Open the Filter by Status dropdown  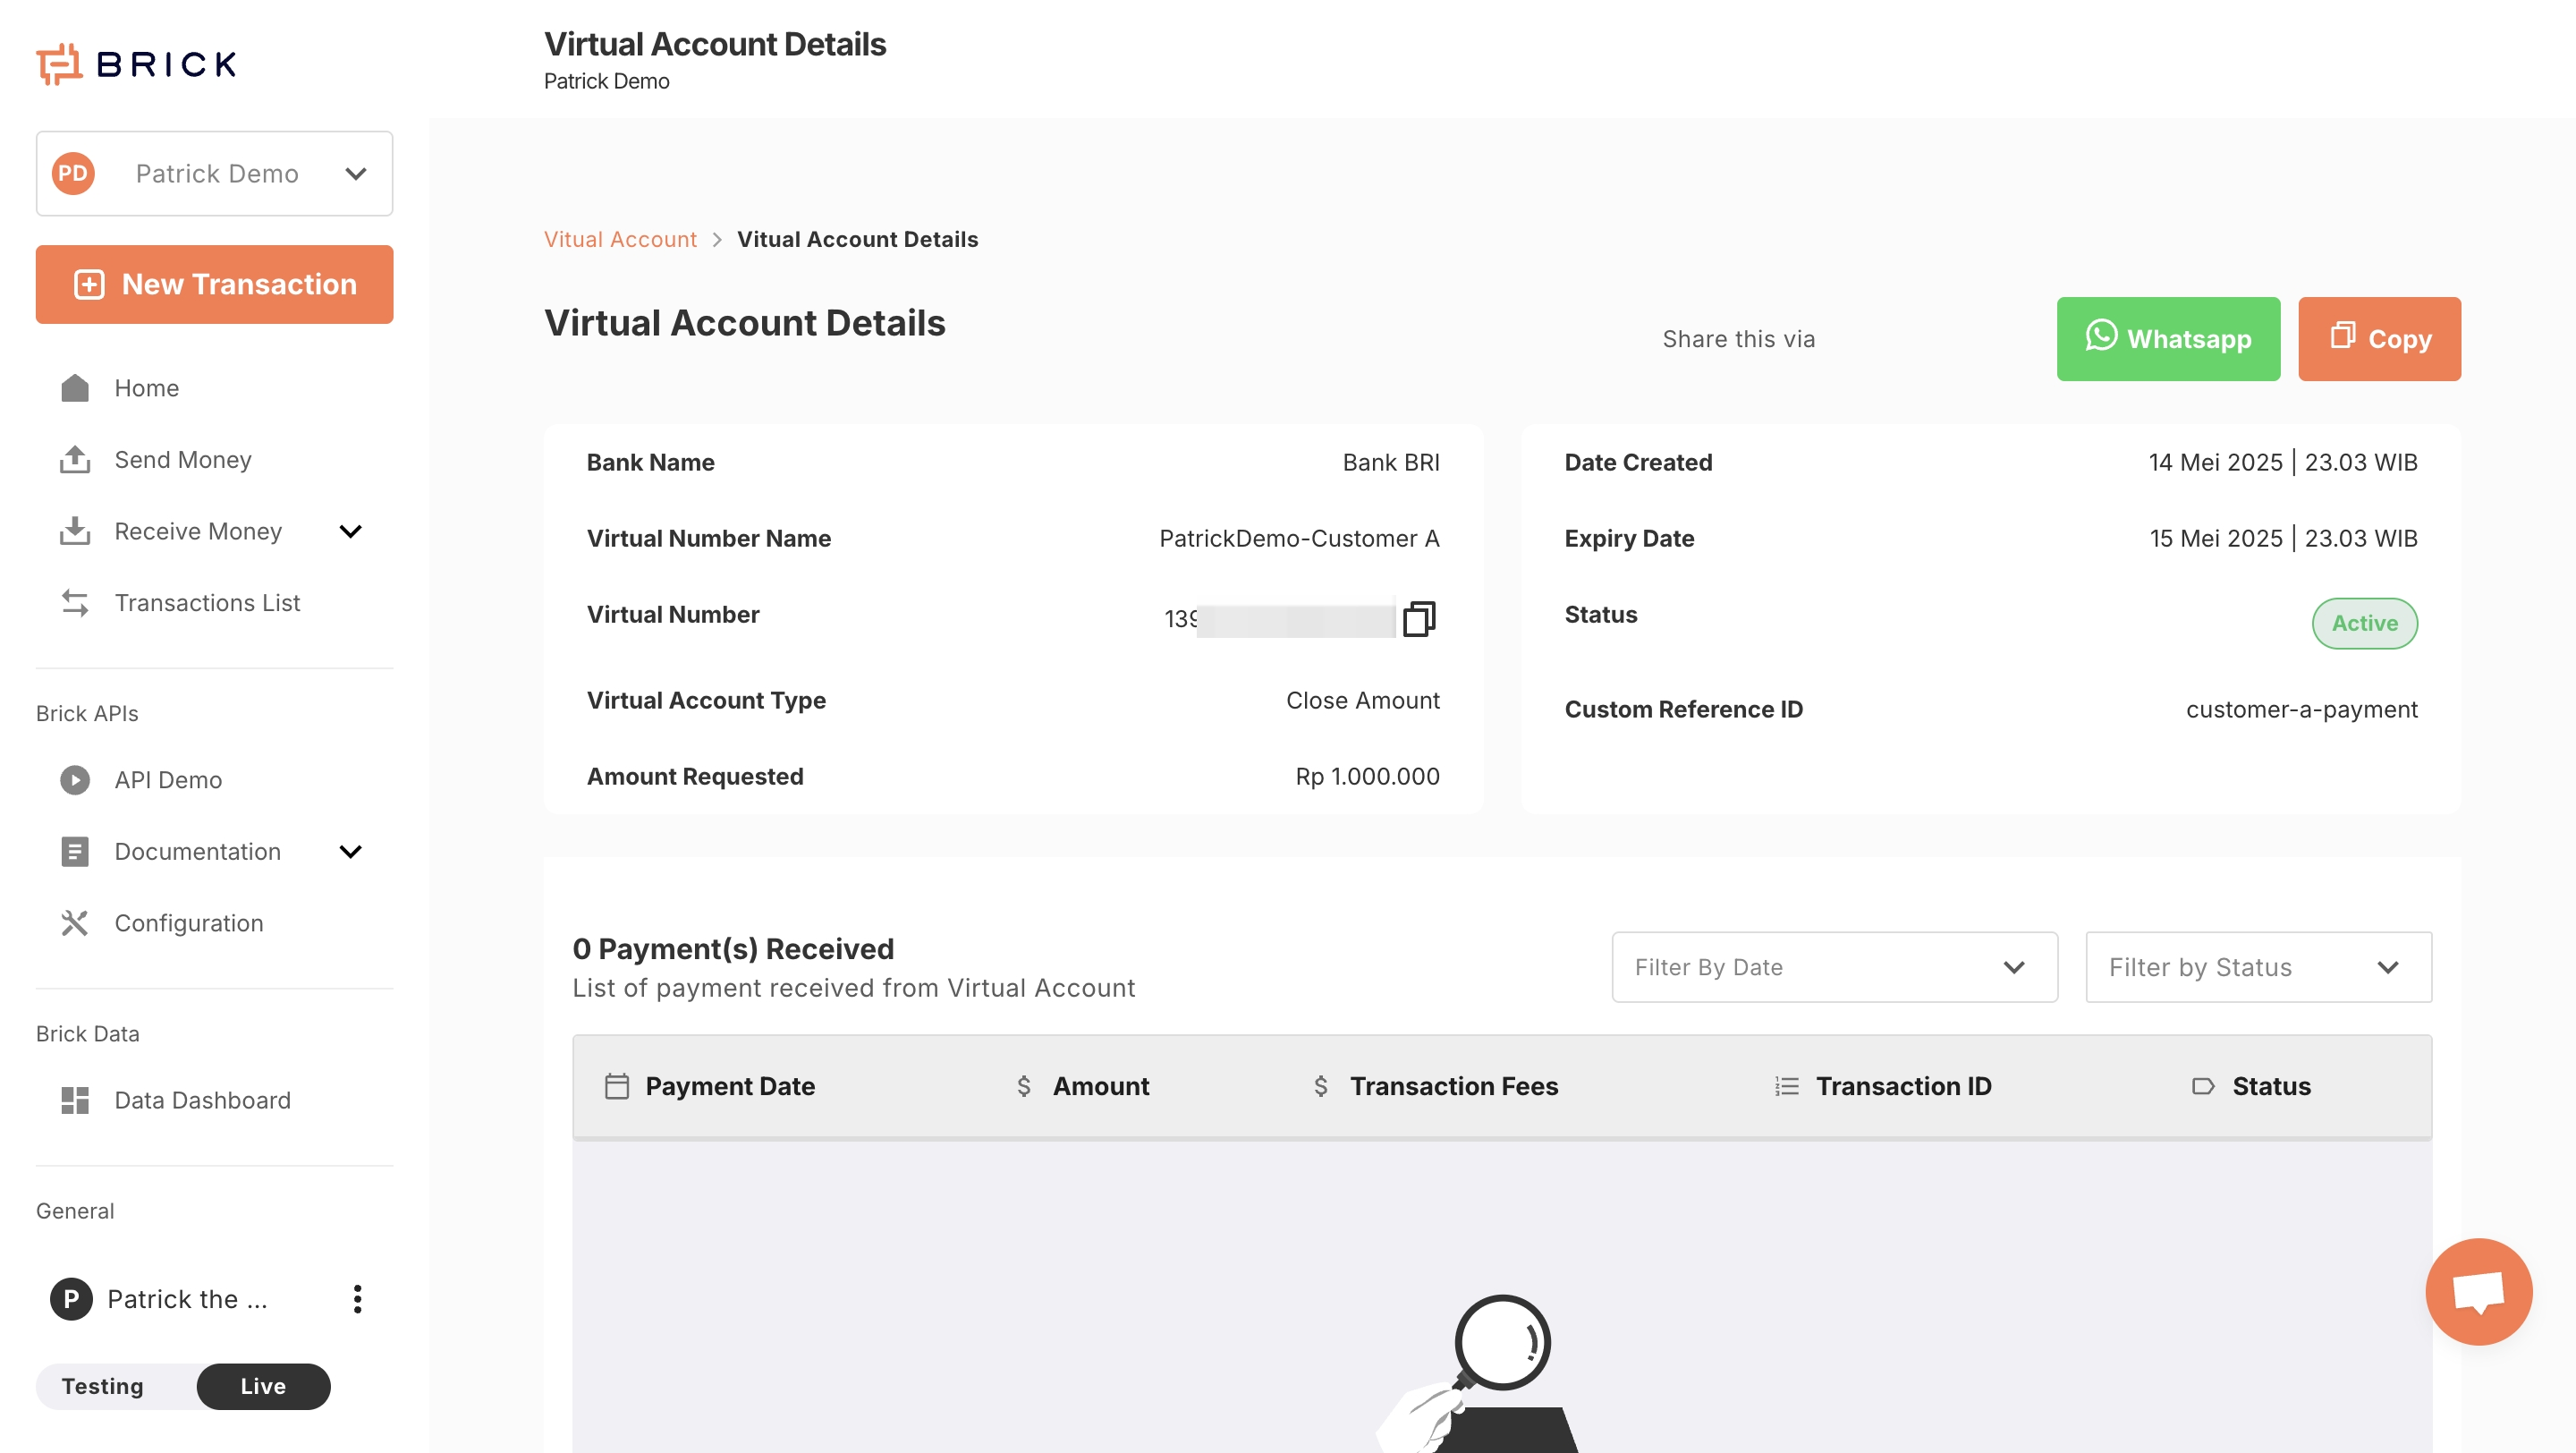tap(2257, 966)
